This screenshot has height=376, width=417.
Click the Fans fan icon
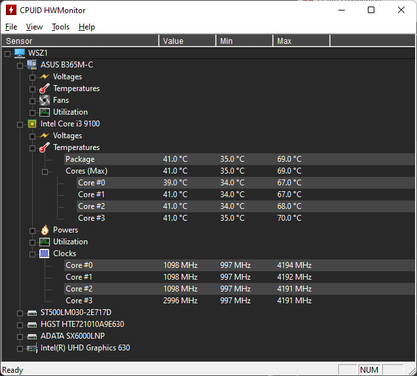(x=45, y=100)
